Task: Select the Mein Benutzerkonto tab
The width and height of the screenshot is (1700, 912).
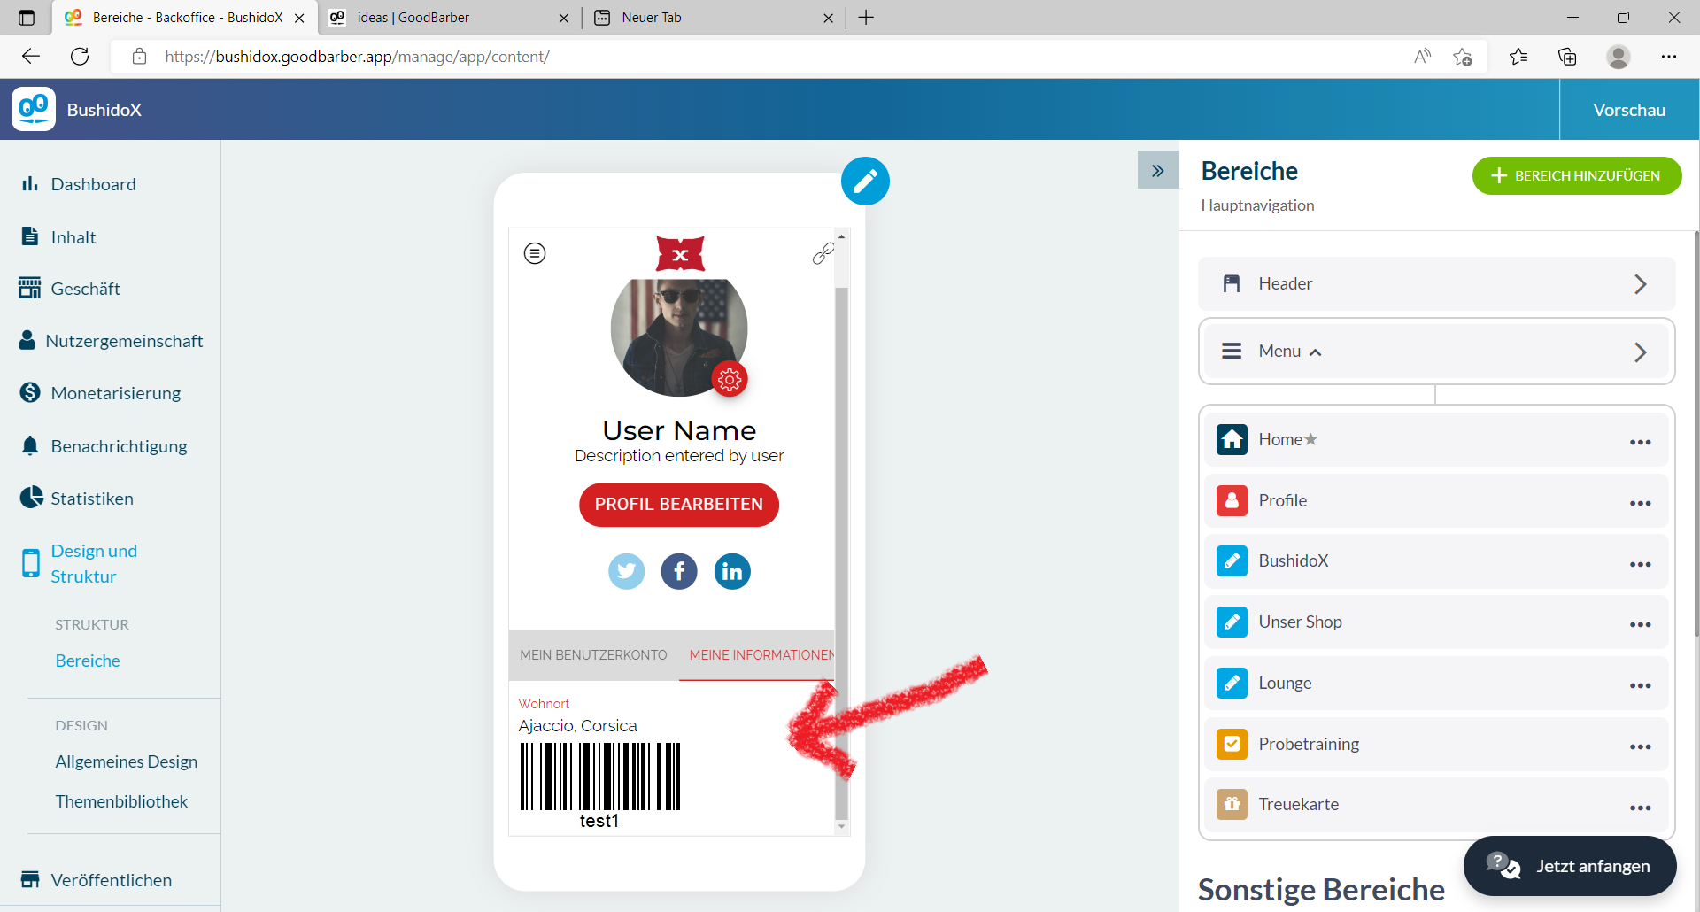Action: click(593, 655)
